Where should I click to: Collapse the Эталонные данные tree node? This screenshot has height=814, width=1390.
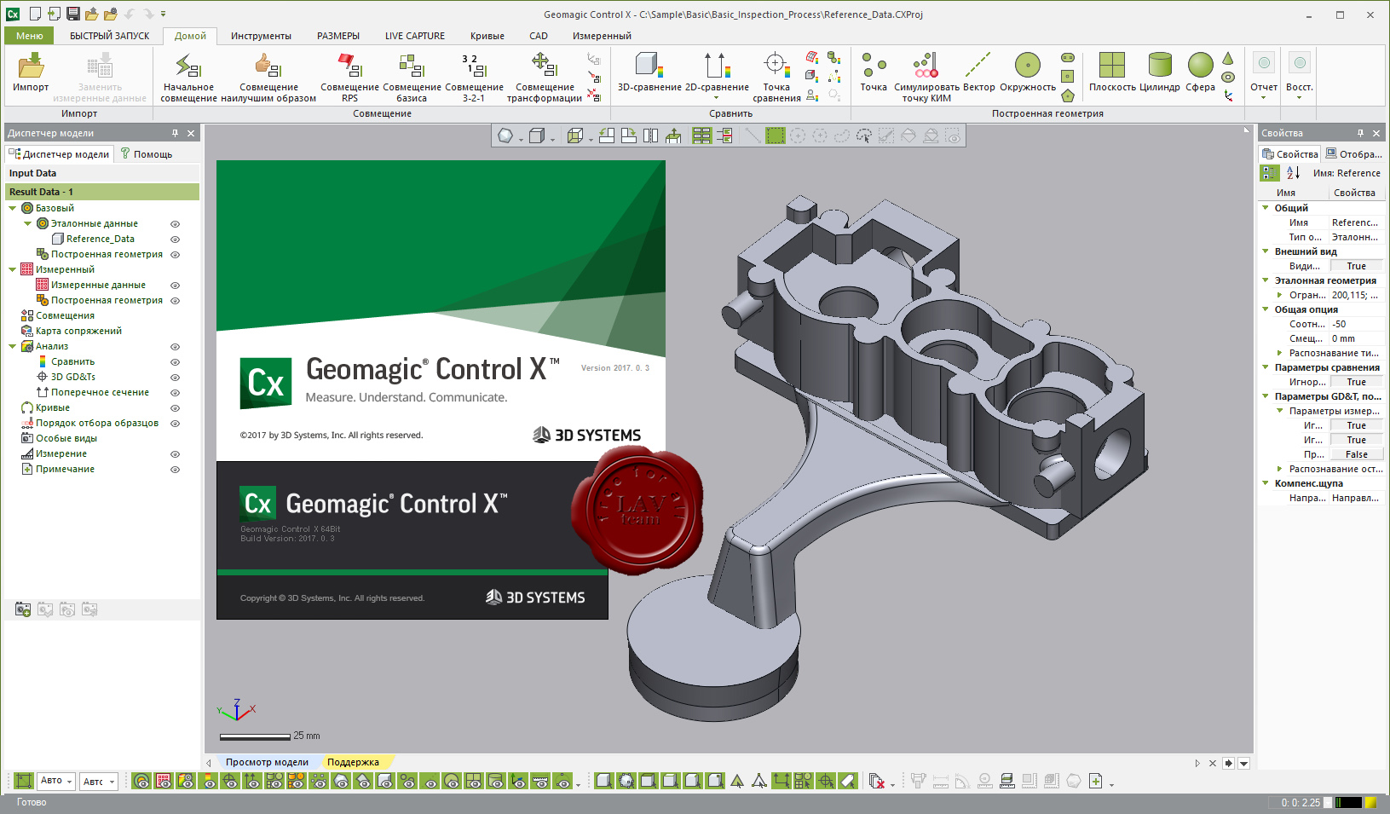tap(27, 223)
